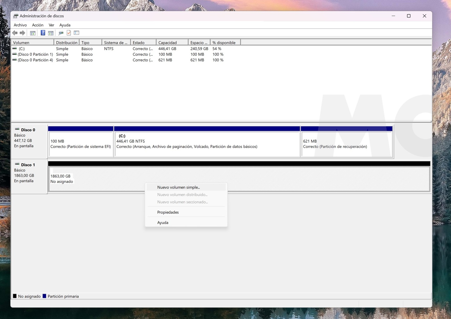Select the 621 MB recovery partition block
The height and width of the screenshot is (319, 451).
click(x=346, y=144)
